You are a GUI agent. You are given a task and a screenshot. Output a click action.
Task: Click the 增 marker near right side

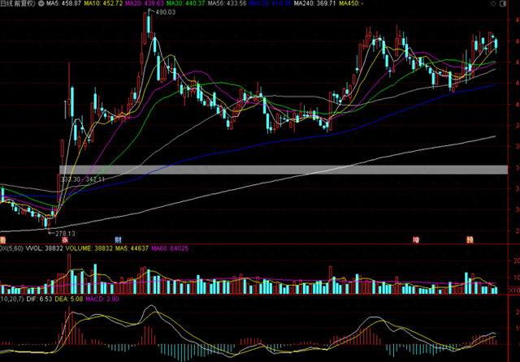coord(416,239)
